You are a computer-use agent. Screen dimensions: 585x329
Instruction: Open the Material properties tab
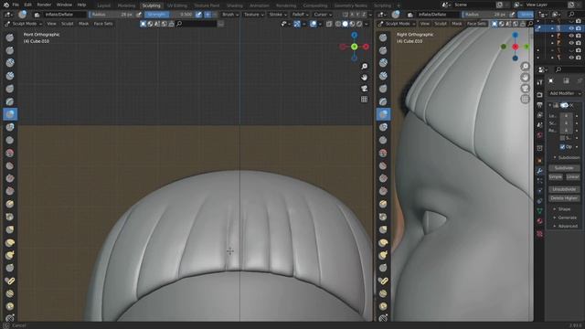(x=539, y=221)
